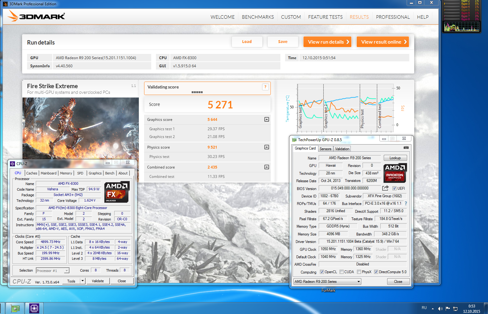Toggle the UEFI checkbox in GPU-Z

click(394, 188)
